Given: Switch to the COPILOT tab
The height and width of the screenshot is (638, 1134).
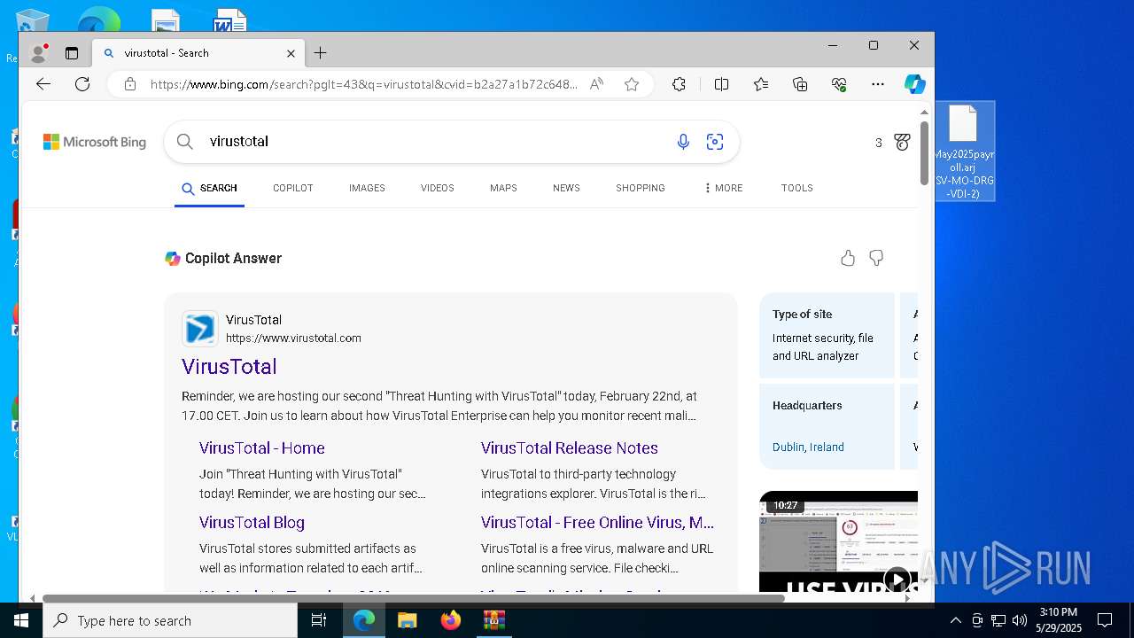Looking at the screenshot, I should tap(293, 188).
